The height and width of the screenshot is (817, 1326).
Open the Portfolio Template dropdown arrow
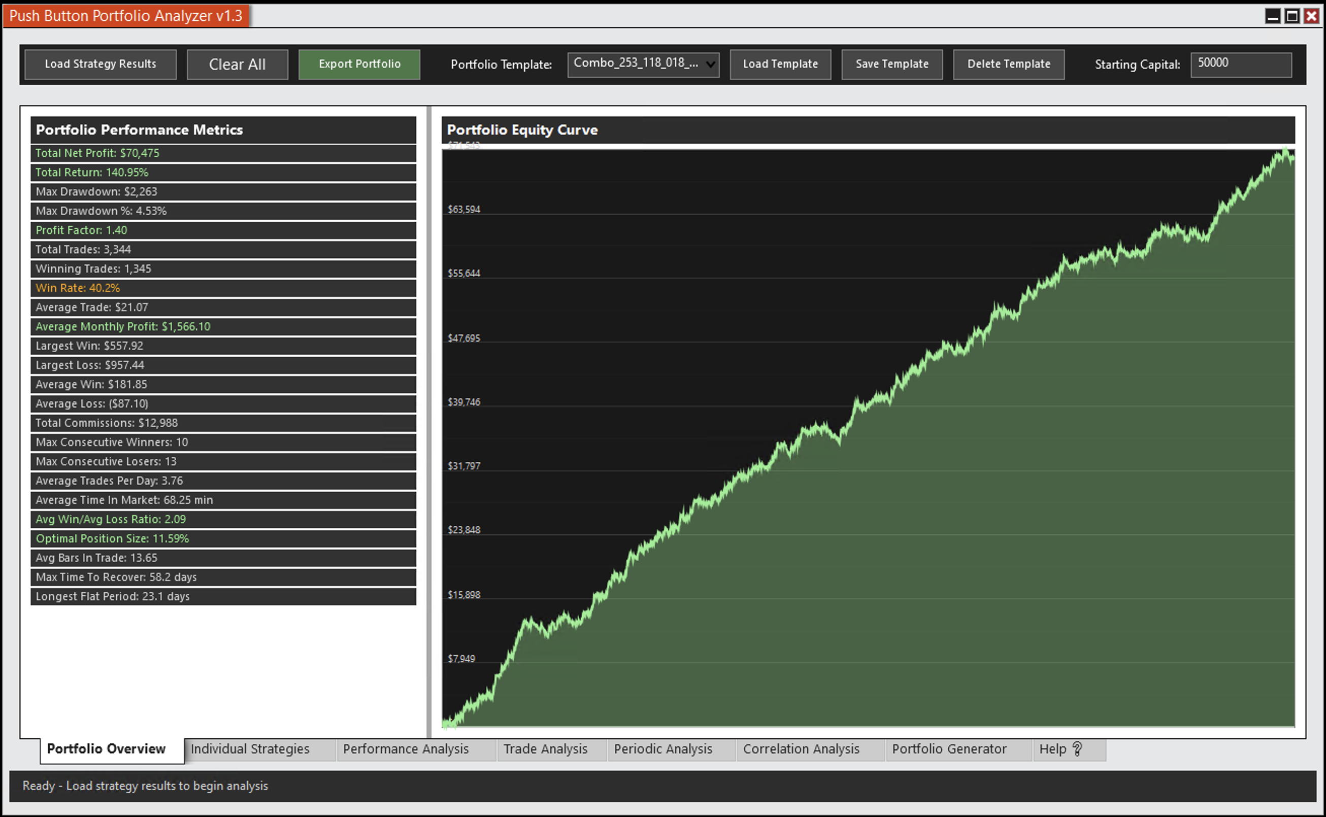(711, 65)
